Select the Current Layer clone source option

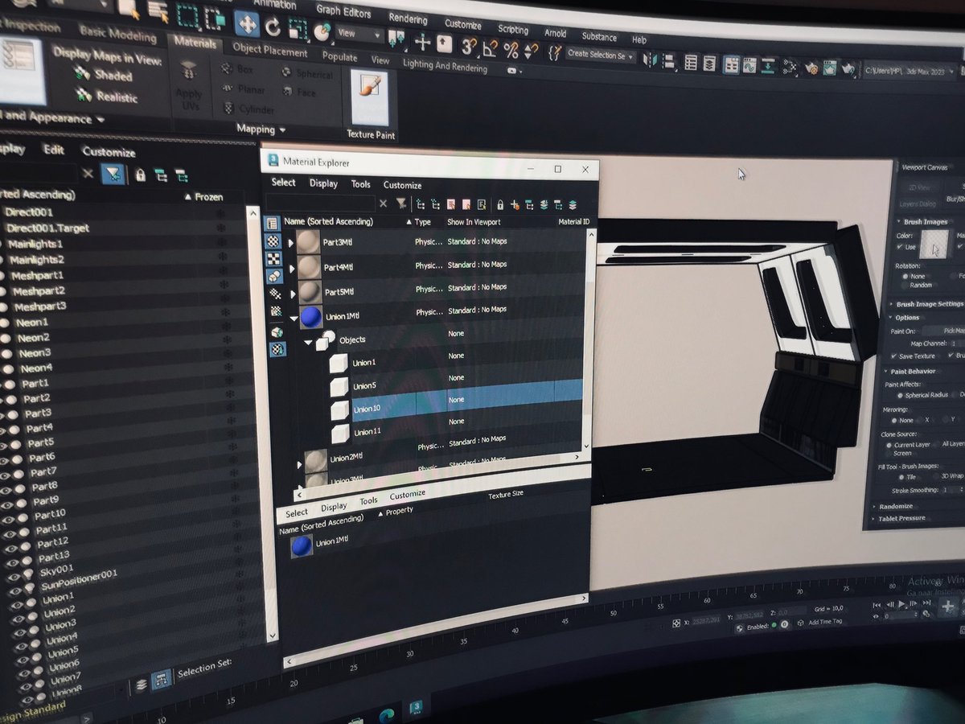[x=889, y=444]
